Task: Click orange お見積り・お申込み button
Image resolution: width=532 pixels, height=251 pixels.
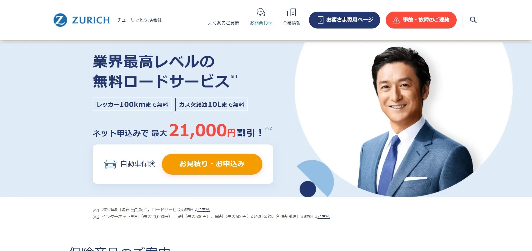Action: (212, 164)
